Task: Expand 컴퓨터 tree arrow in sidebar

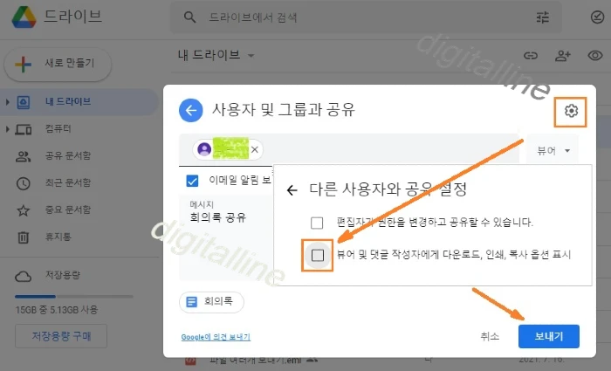Action: coord(7,129)
